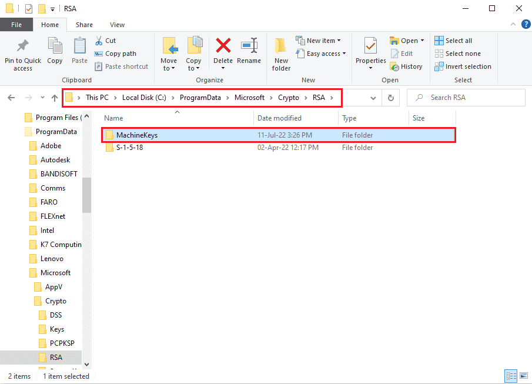Screen dimensions: 532x384
Task: Click Crypto breadcrumb in address bar
Action: coord(289,98)
